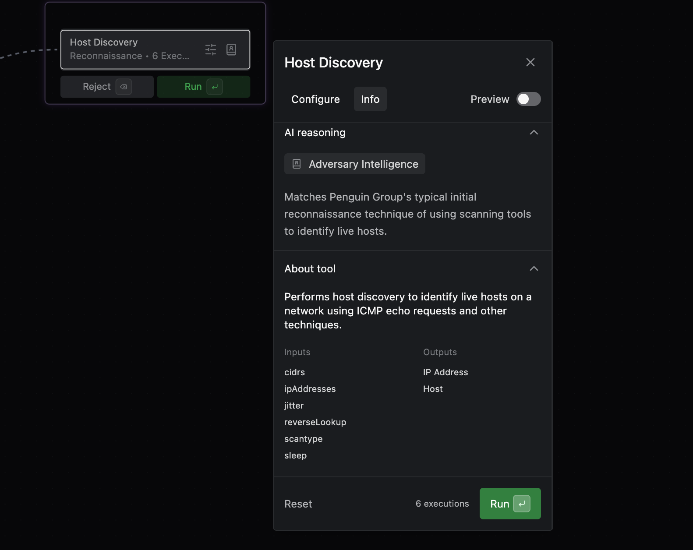This screenshot has width=693, height=550.
Task: Toggle the Preview switch on
Action: pos(528,99)
